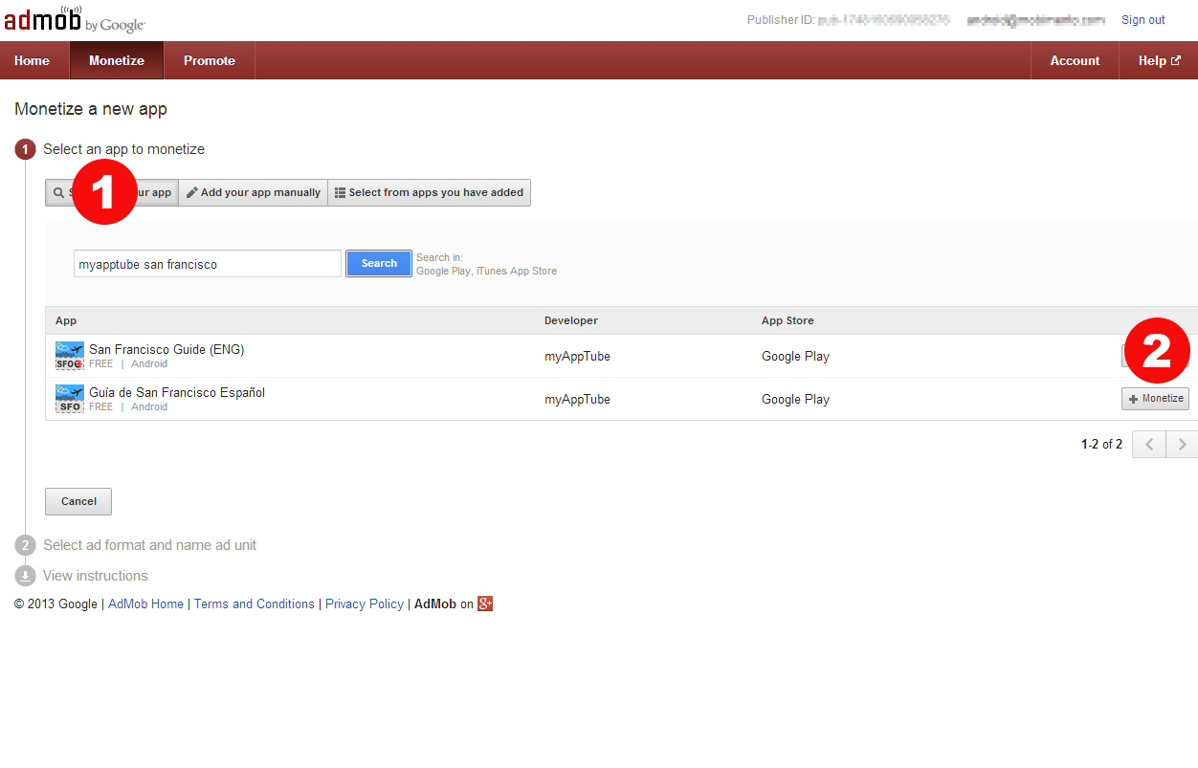Click step 2 Select ad format heading
This screenshot has height=768, width=1198.
149,545
